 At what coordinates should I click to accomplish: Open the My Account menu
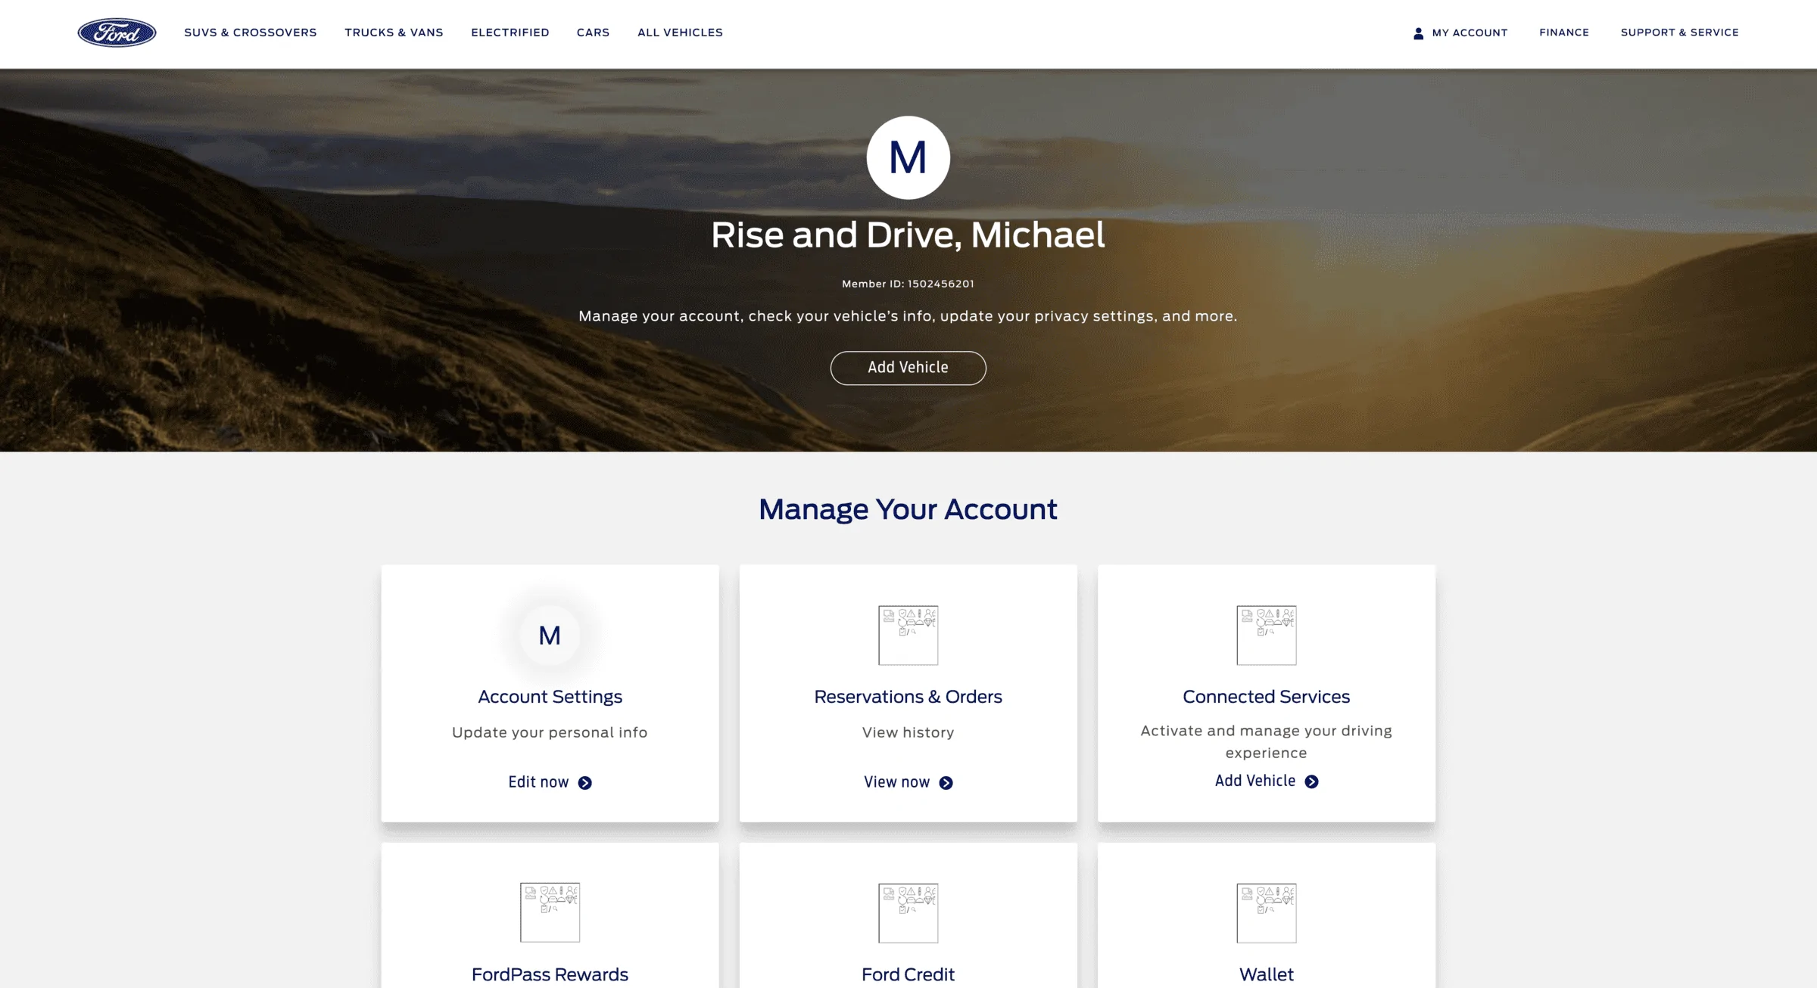point(1460,33)
